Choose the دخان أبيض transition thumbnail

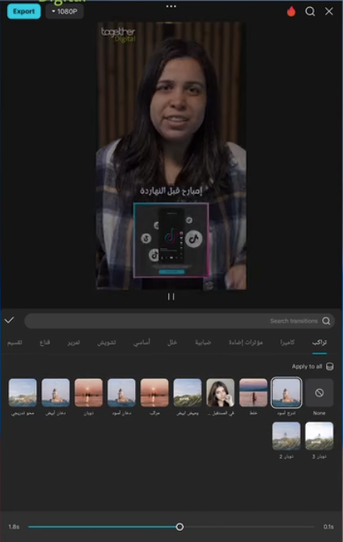(56, 393)
